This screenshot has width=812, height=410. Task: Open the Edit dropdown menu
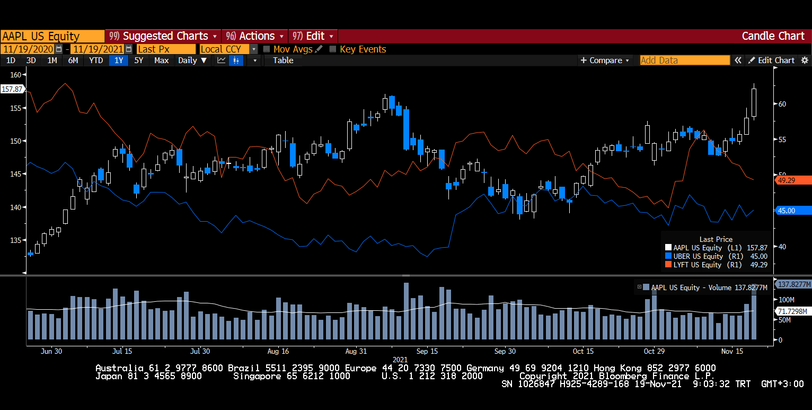(x=313, y=36)
